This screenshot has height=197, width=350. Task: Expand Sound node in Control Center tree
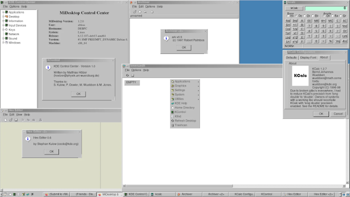3,38
